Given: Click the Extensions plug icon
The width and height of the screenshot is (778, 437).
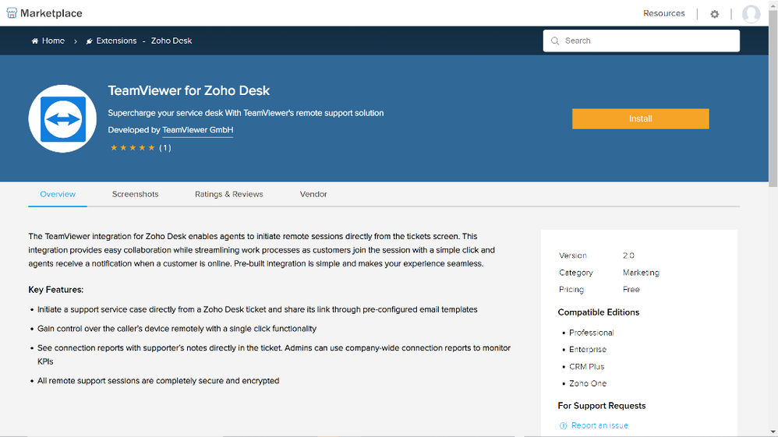Looking at the screenshot, I should pos(90,41).
